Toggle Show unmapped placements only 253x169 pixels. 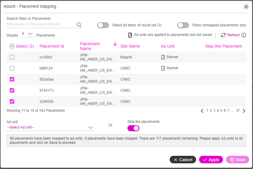[x=183, y=25]
